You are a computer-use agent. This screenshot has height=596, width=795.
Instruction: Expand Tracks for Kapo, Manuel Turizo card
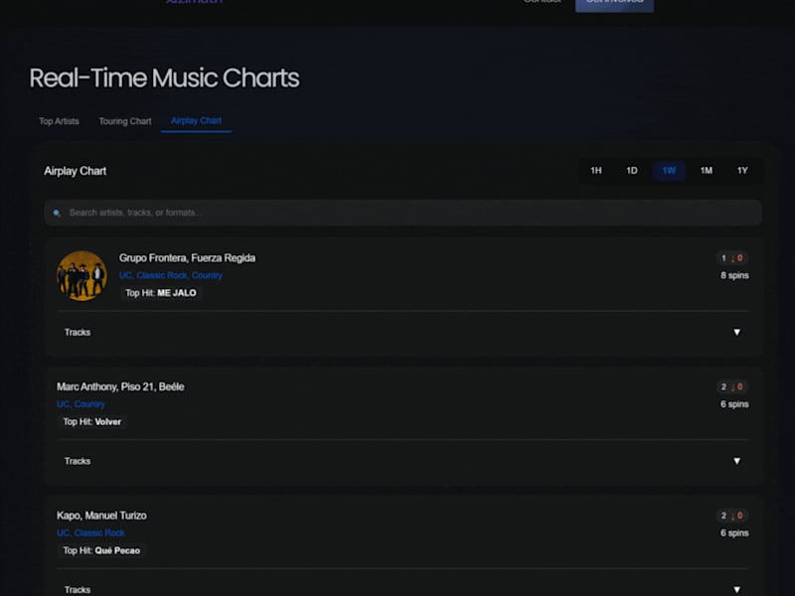click(x=402, y=589)
